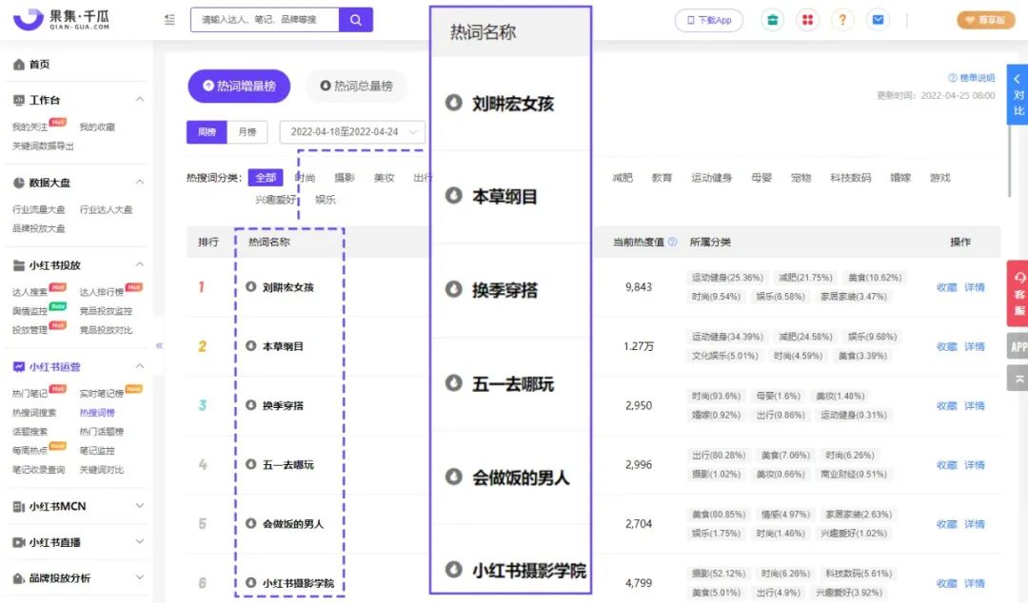
Task: Click the trend icon next to 本草纲目
Action: point(251,345)
